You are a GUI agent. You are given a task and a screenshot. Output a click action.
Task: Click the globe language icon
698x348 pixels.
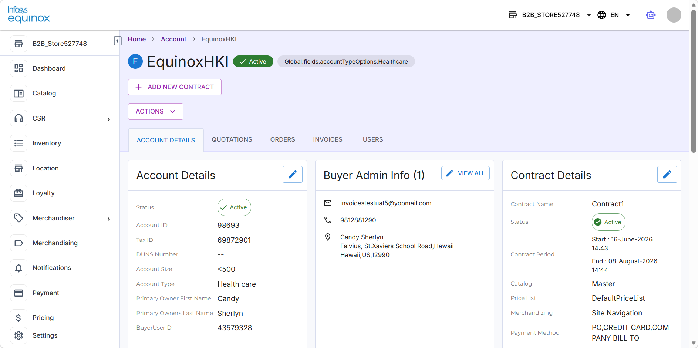pyautogui.click(x=602, y=15)
